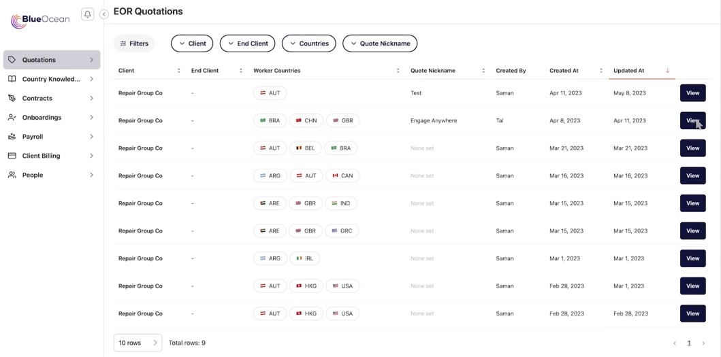Open the Client Billing menu item
This screenshot has width=721, height=357.
pyautogui.click(x=52, y=156)
